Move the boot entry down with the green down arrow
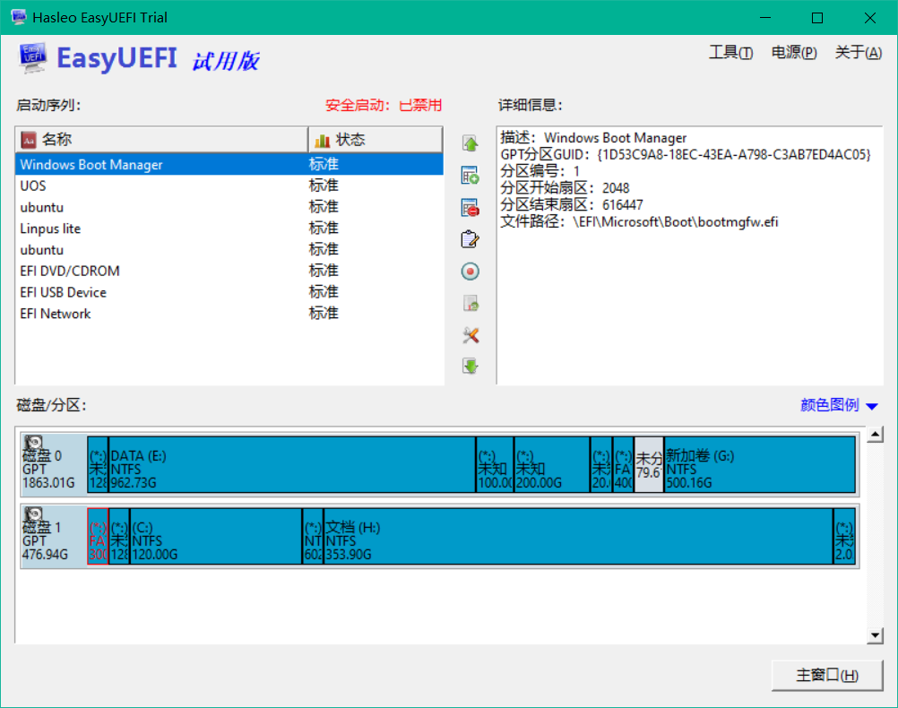 pos(471,366)
